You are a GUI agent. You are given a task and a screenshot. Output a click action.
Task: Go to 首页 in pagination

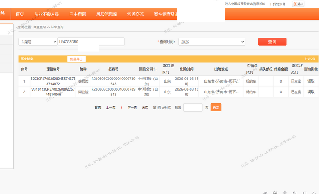tap(98, 107)
